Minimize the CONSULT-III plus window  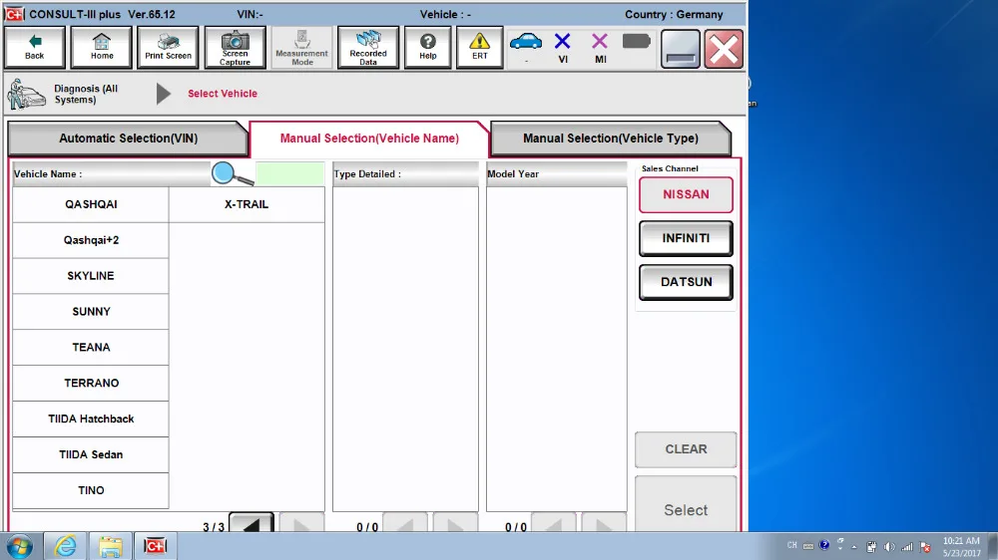click(681, 48)
